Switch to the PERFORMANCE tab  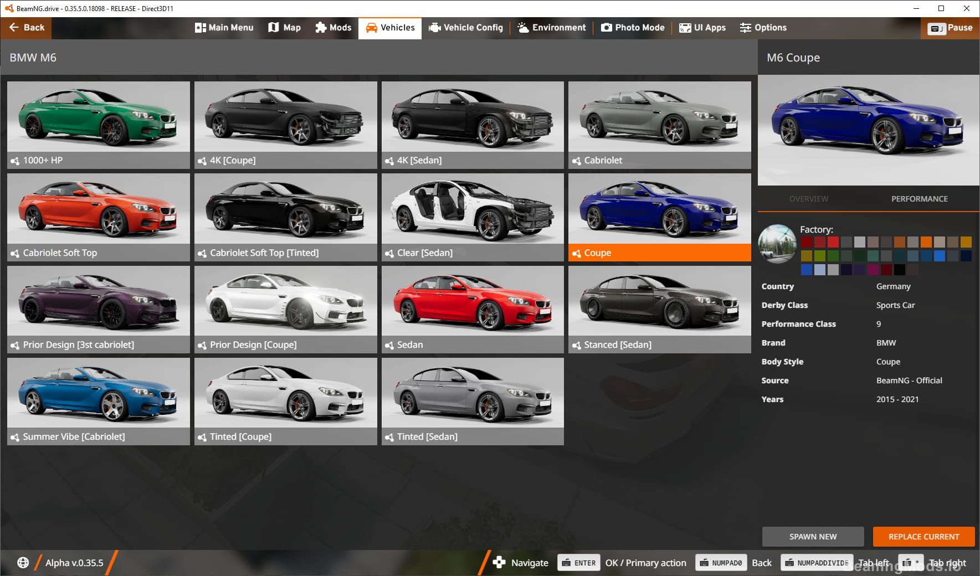coord(919,199)
